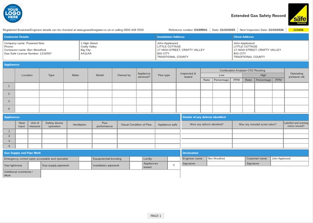This screenshot has width=313, height=223.
Task: Click the Appliances tested count field
Action: (174, 166)
